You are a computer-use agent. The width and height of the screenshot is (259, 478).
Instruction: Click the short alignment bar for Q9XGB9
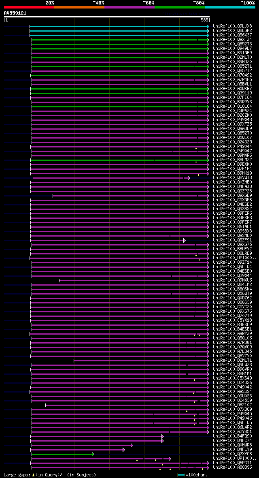point(130,196)
